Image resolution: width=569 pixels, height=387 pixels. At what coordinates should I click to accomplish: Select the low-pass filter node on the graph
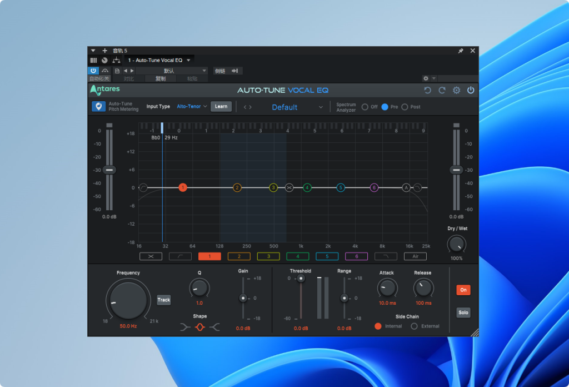tap(418, 188)
